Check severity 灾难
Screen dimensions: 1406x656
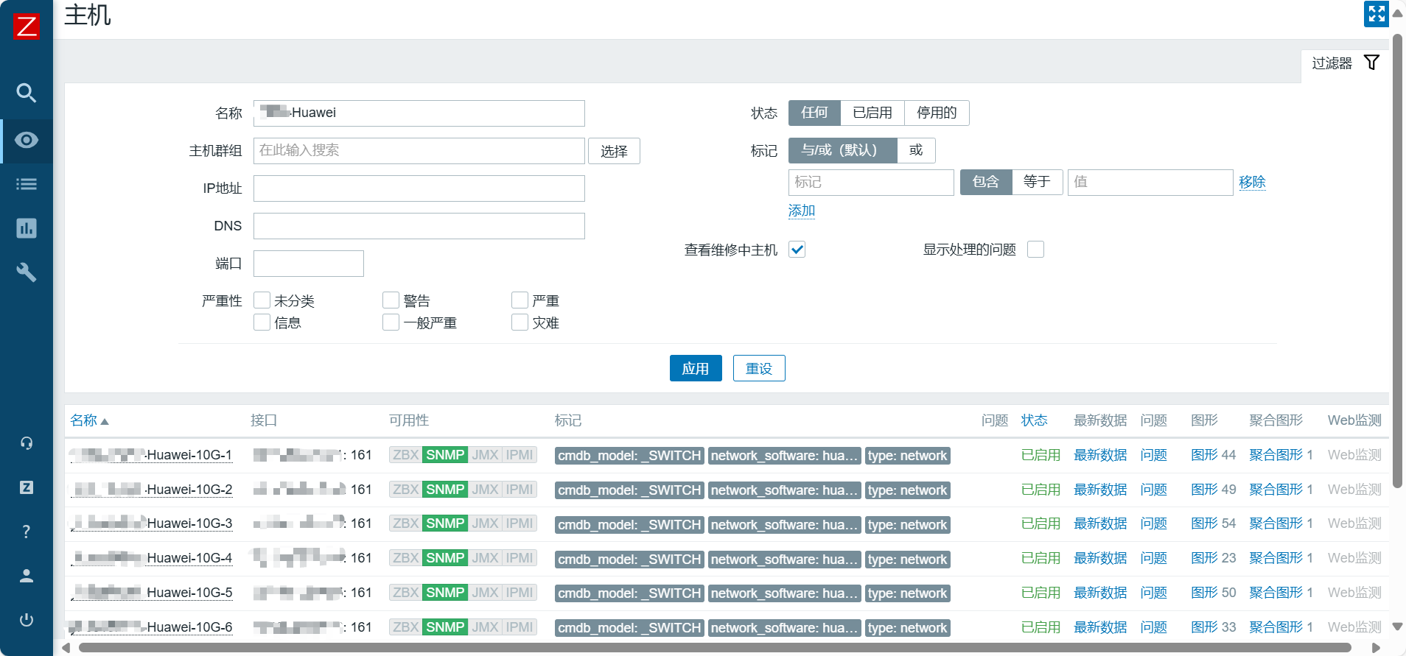point(520,322)
